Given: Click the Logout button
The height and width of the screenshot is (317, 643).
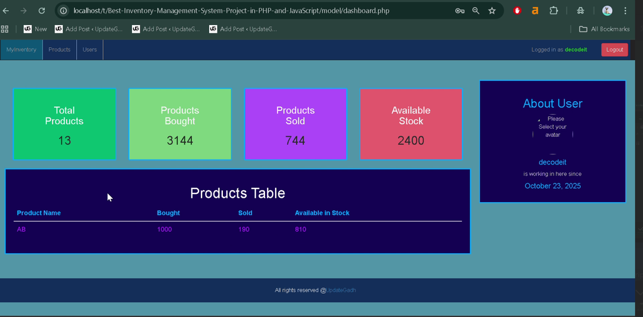Looking at the screenshot, I should tap(614, 50).
